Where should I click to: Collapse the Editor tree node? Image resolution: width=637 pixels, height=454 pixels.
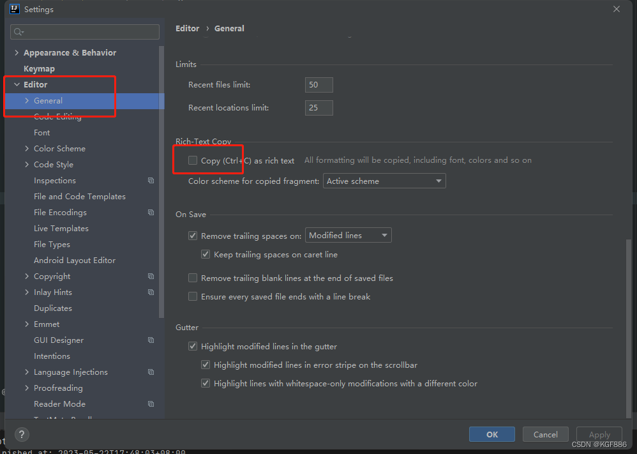17,84
